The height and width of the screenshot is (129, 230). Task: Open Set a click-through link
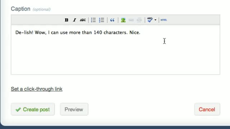pyautogui.click(x=37, y=89)
